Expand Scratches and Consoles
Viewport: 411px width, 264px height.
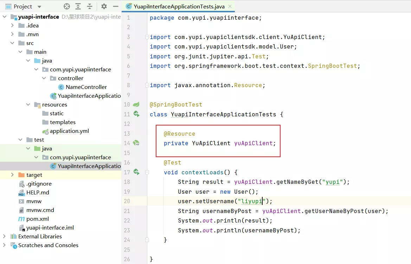click(5, 245)
